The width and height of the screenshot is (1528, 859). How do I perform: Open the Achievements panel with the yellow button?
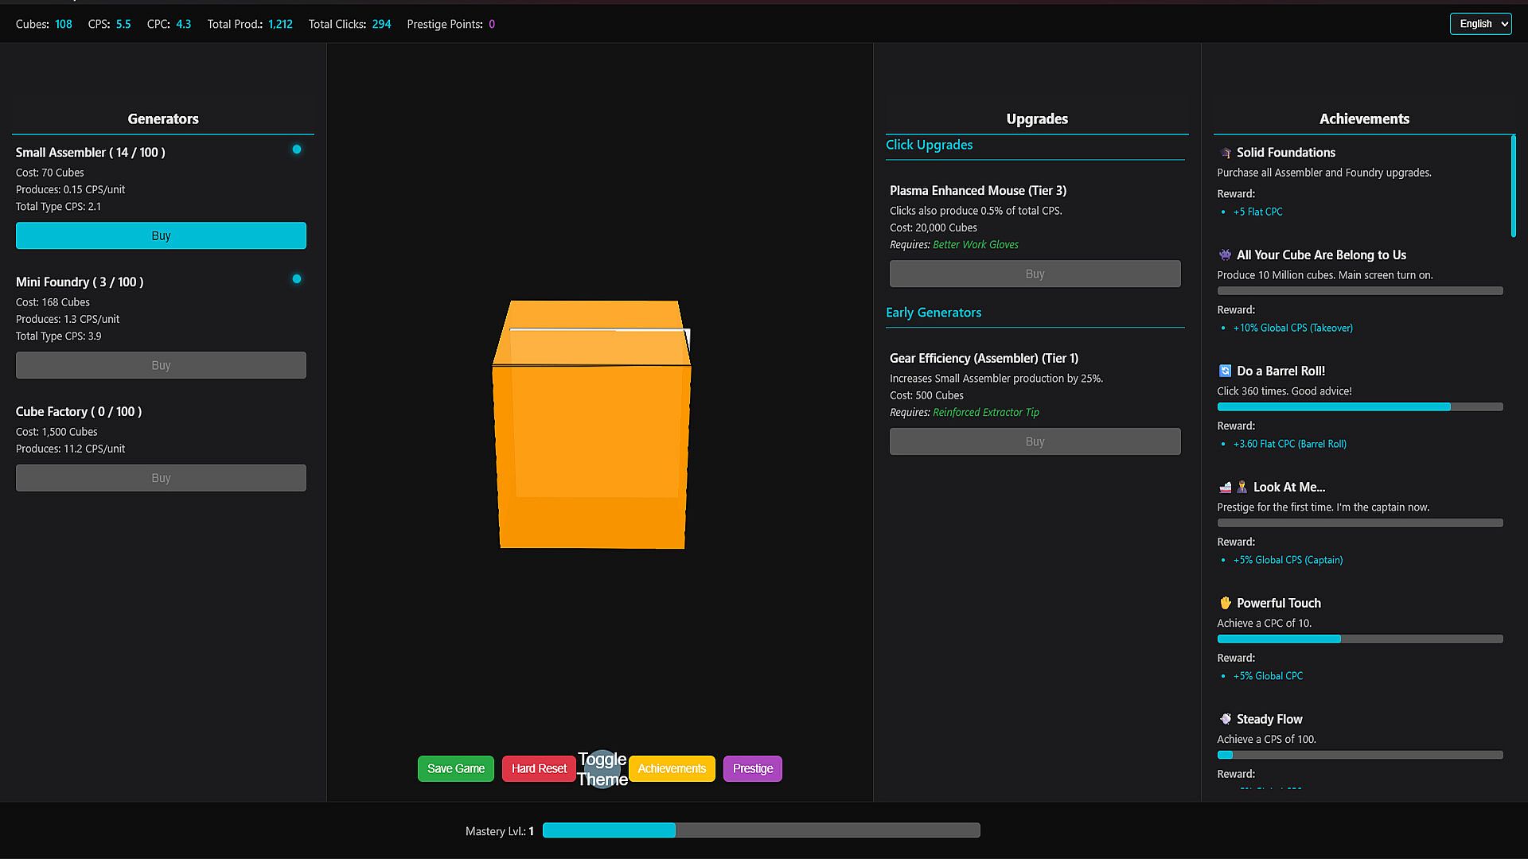672,769
